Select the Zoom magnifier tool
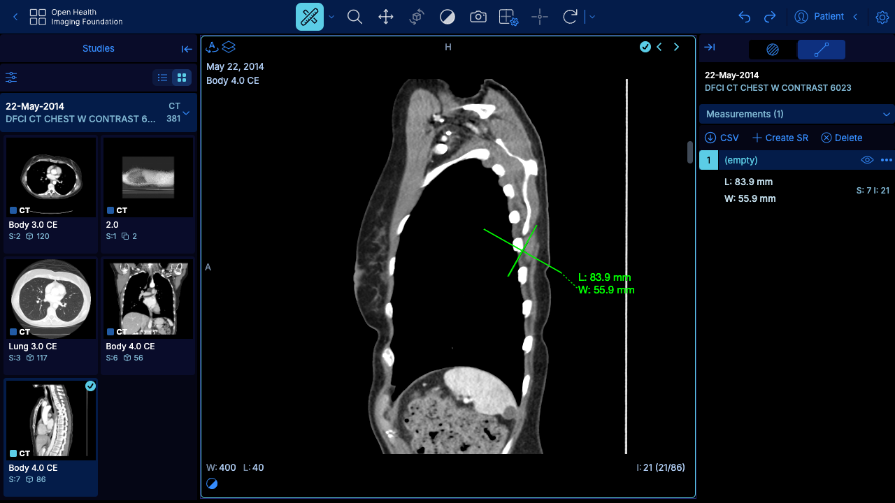The height and width of the screenshot is (503, 895). (x=355, y=17)
